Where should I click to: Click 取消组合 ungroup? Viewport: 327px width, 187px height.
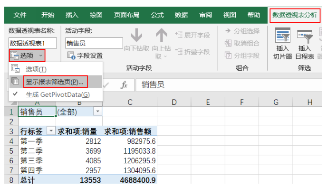(x=242, y=43)
